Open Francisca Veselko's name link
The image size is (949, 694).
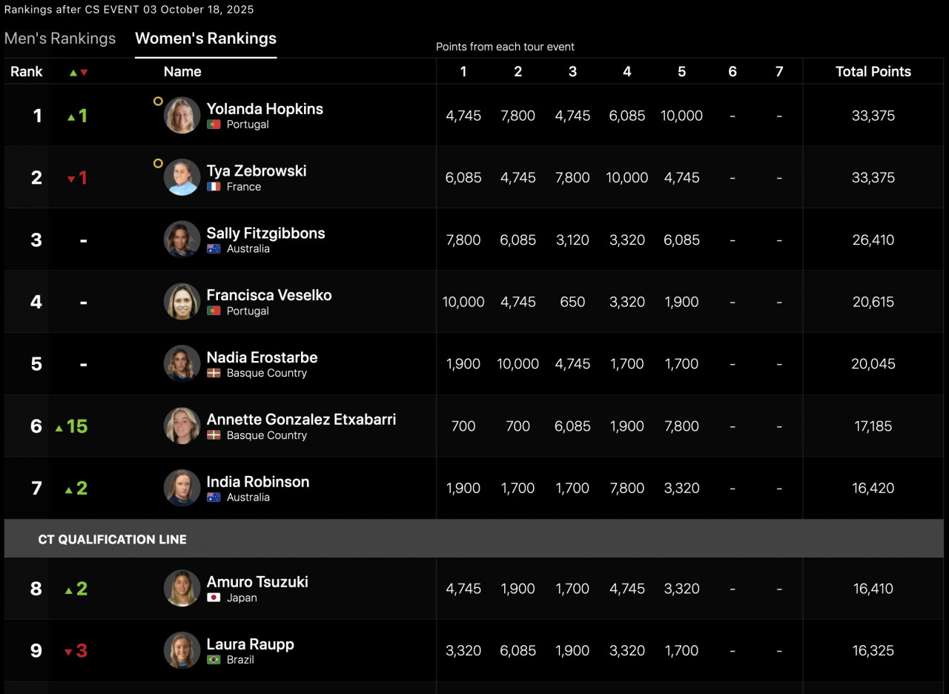269,295
